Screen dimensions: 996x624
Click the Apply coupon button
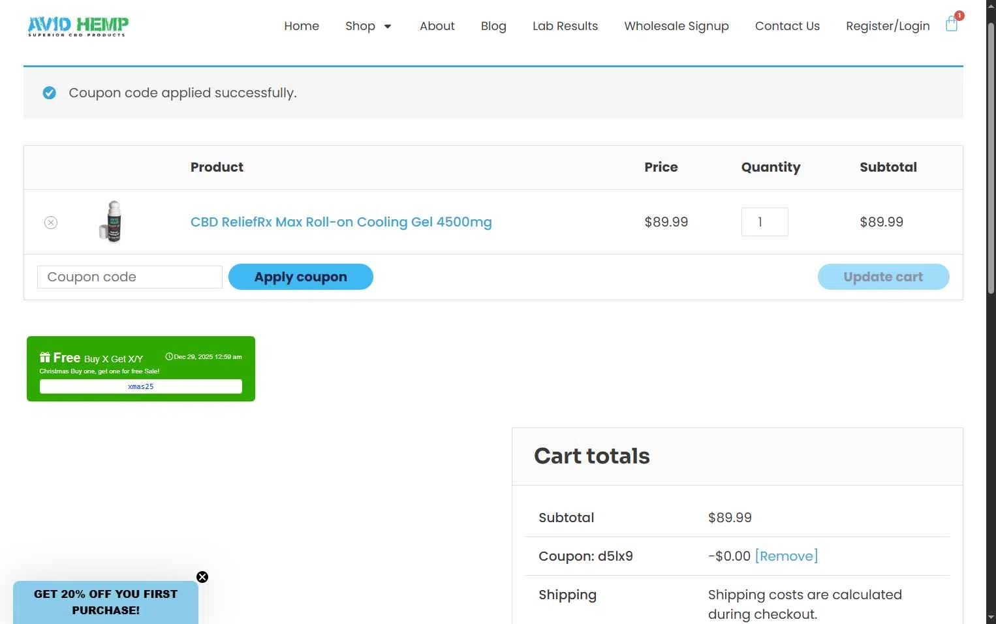(301, 277)
